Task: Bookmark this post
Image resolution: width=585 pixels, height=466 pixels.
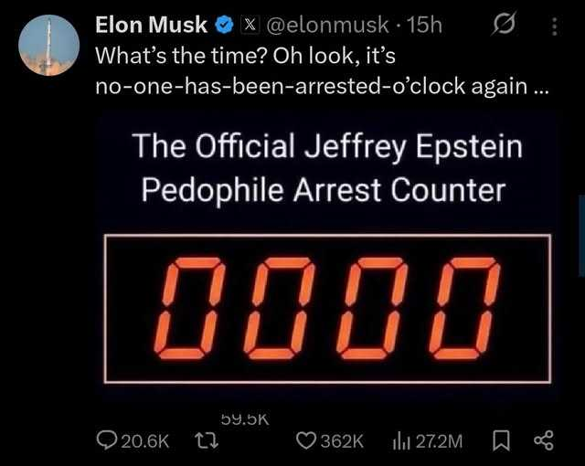Action: pos(501,440)
